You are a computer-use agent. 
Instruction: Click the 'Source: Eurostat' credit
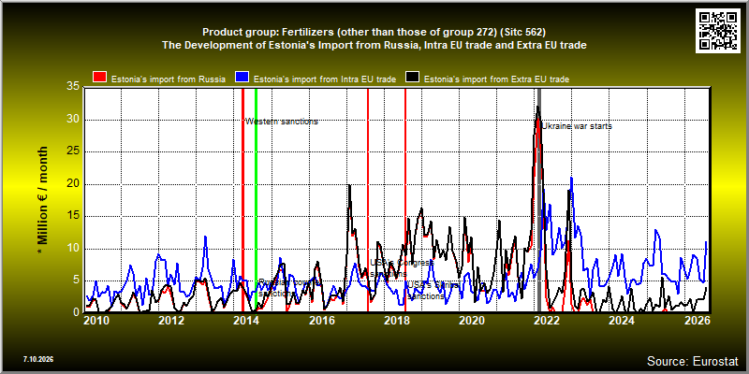click(693, 360)
